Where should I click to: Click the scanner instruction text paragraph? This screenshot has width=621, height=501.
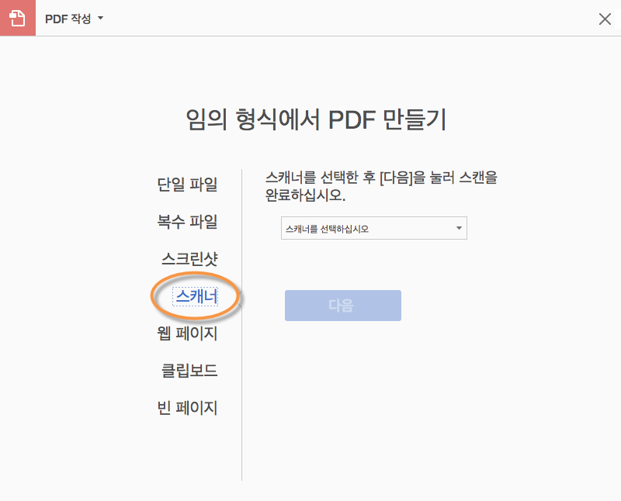[x=380, y=185]
